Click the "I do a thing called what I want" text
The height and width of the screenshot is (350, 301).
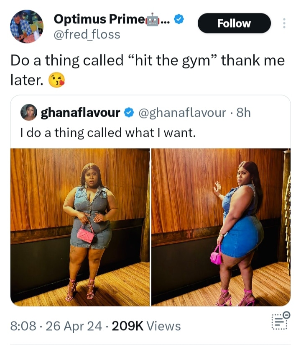point(108,133)
